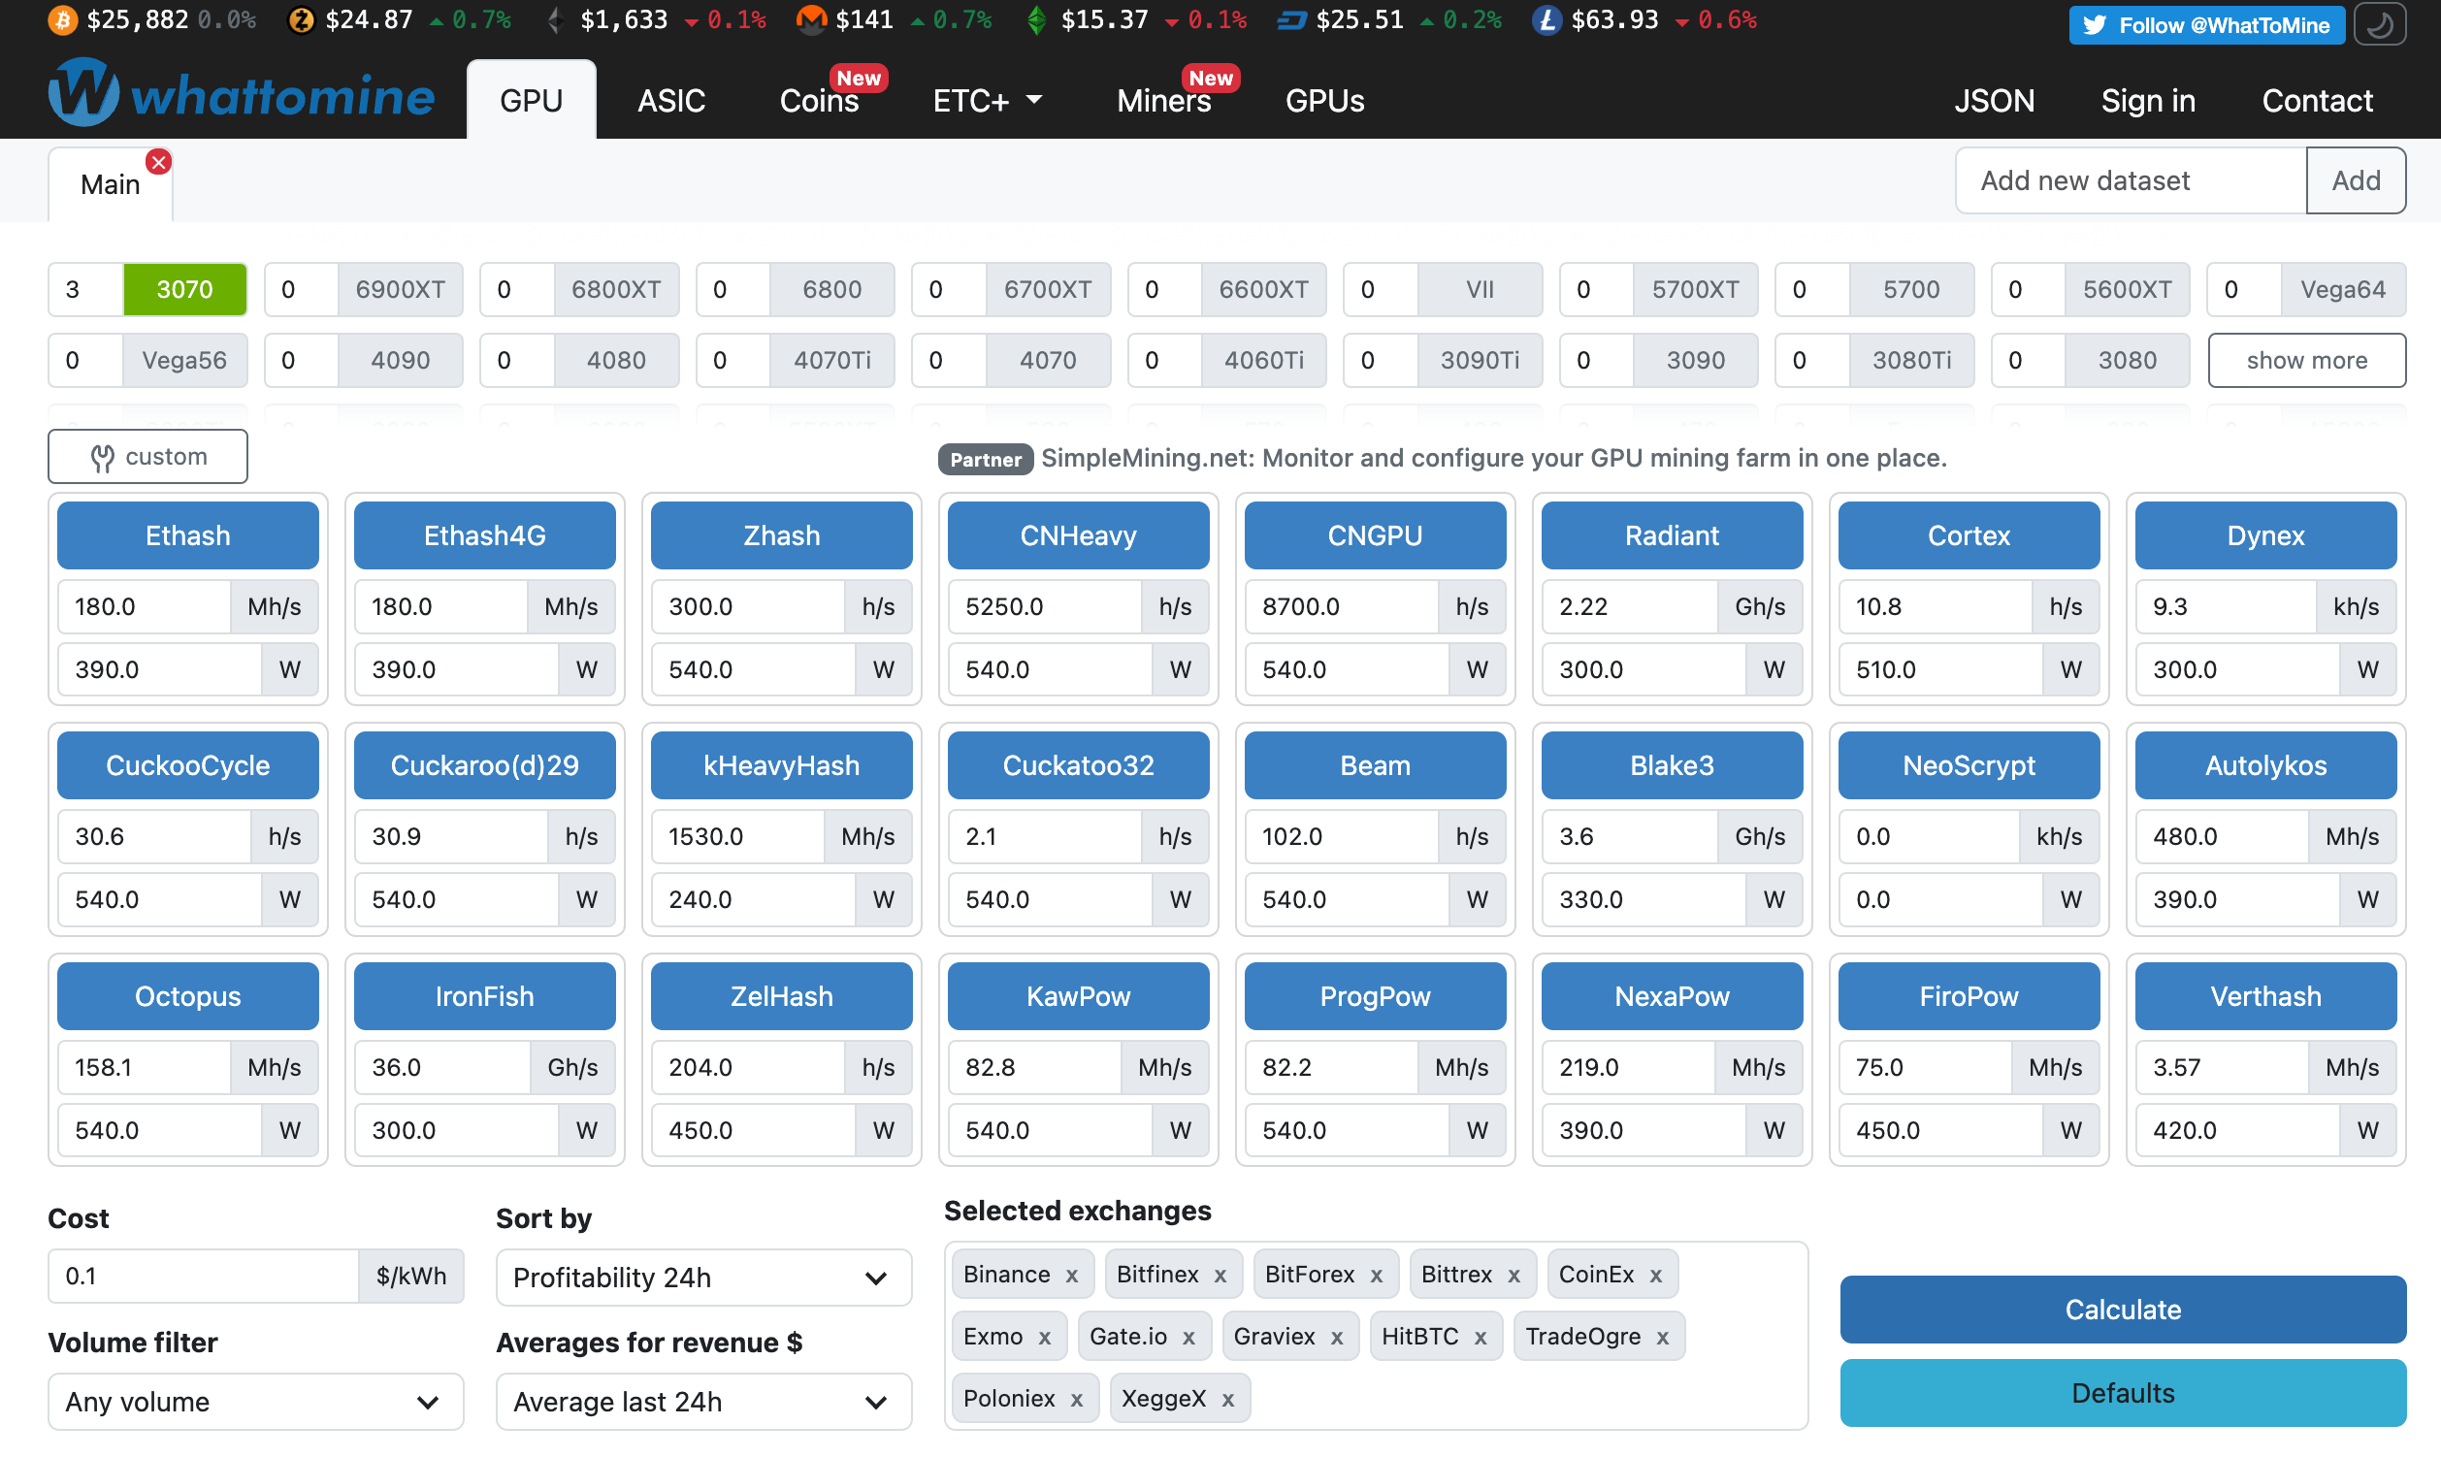This screenshot has height=1457, width=2441.
Task: Click the NexaPow algorithm panel
Action: coord(1669,995)
